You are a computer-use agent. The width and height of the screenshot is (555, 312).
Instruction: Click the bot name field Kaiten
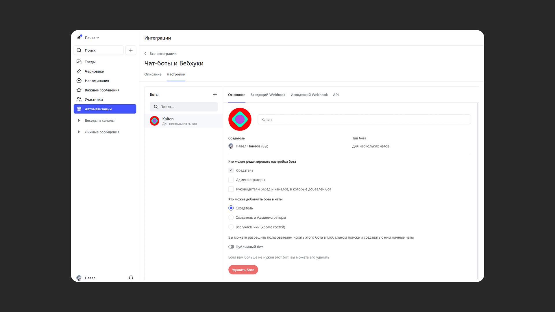coord(364,119)
